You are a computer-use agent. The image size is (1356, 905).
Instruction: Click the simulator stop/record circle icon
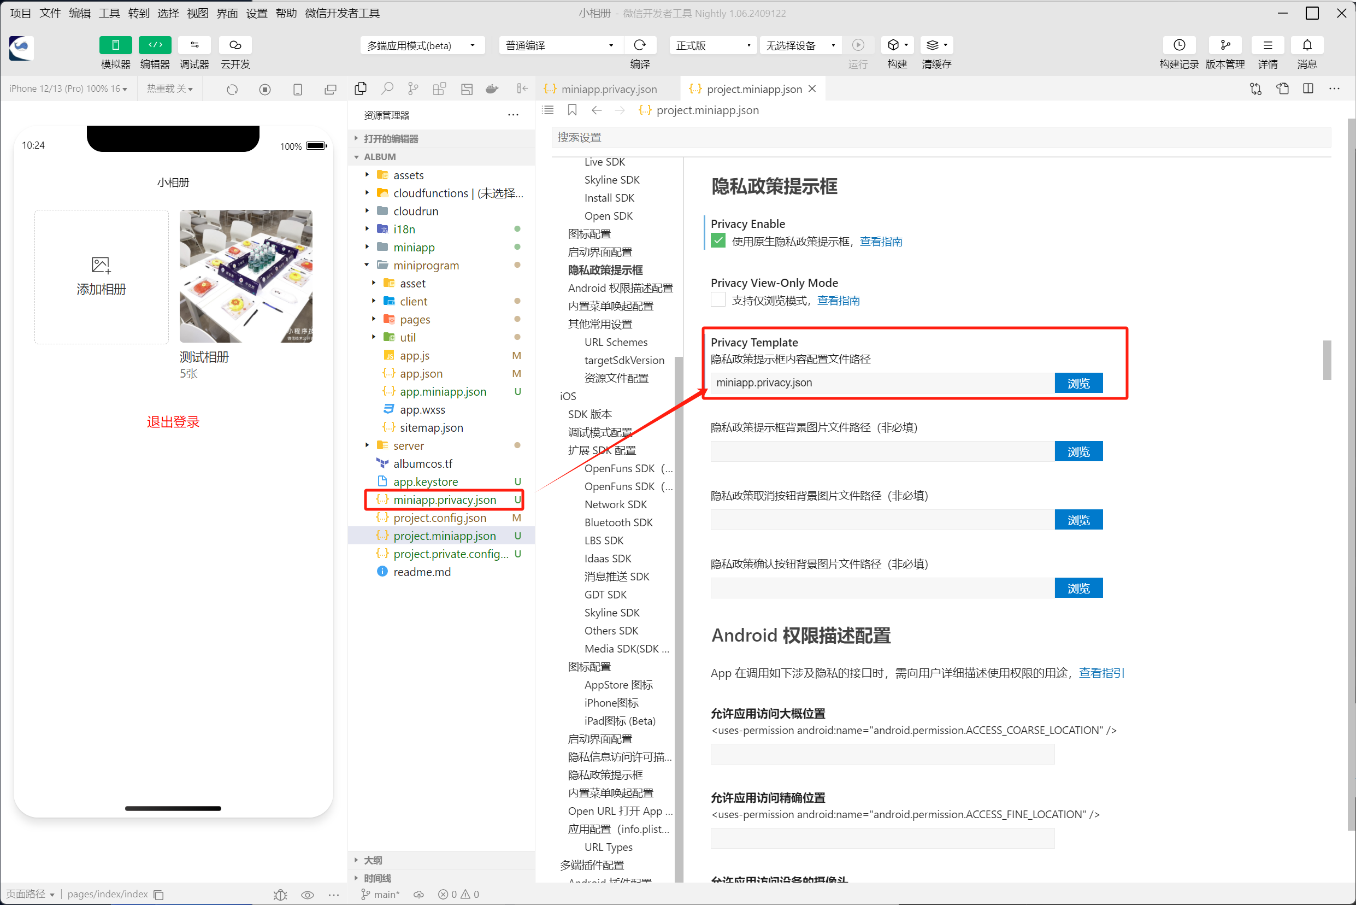265,89
